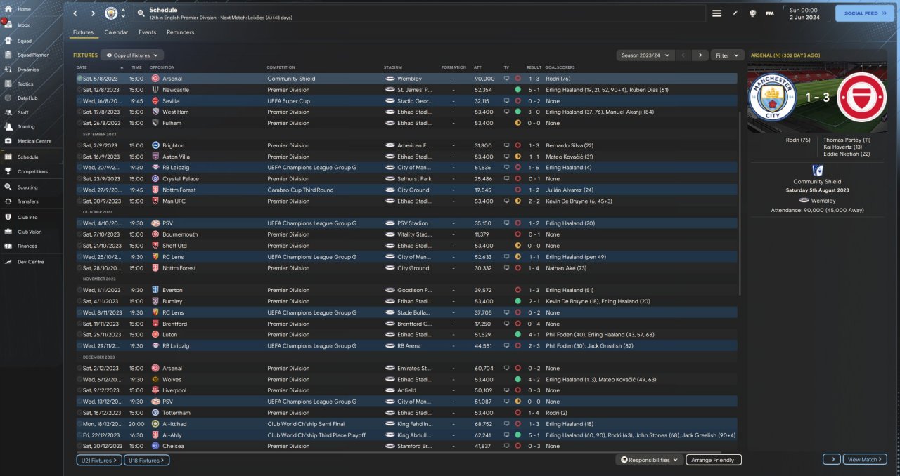Select the Sevilla fixture row marker
900x476 pixels.
click(79, 101)
